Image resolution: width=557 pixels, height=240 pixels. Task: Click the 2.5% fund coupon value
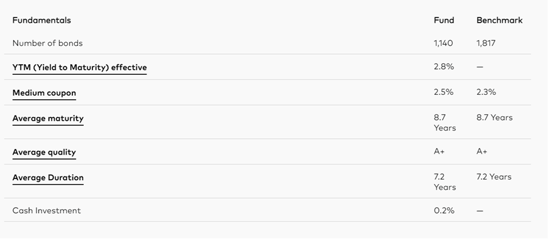444,92
